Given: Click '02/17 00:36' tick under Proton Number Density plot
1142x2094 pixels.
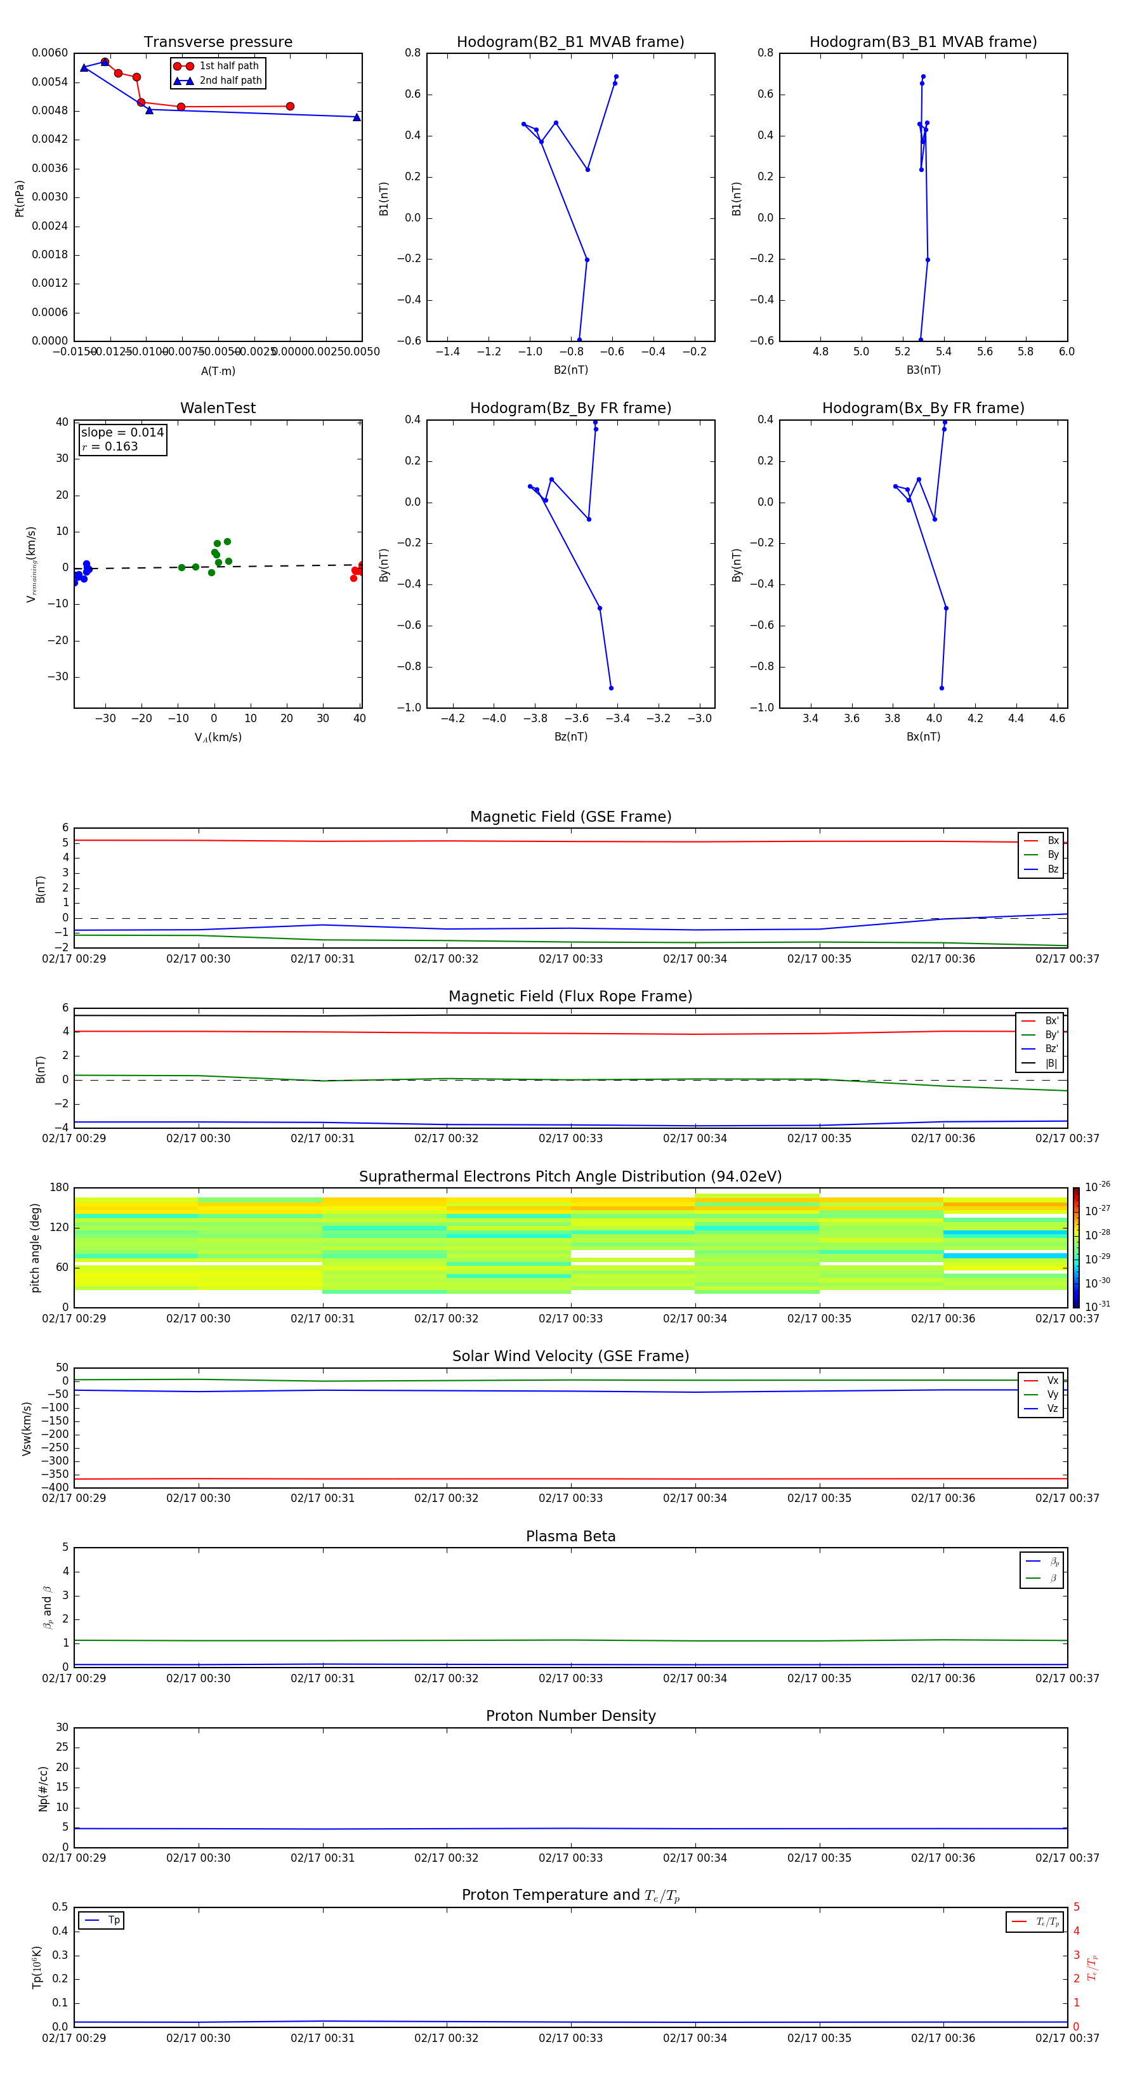Looking at the screenshot, I should coord(943,1859).
